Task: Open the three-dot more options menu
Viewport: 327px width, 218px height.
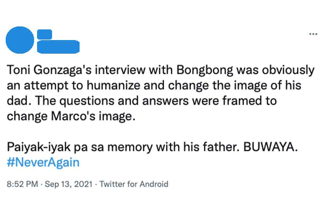Action: (x=313, y=34)
